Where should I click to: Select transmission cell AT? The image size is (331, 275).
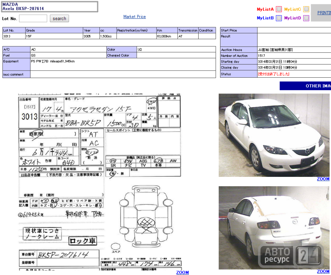188,36
